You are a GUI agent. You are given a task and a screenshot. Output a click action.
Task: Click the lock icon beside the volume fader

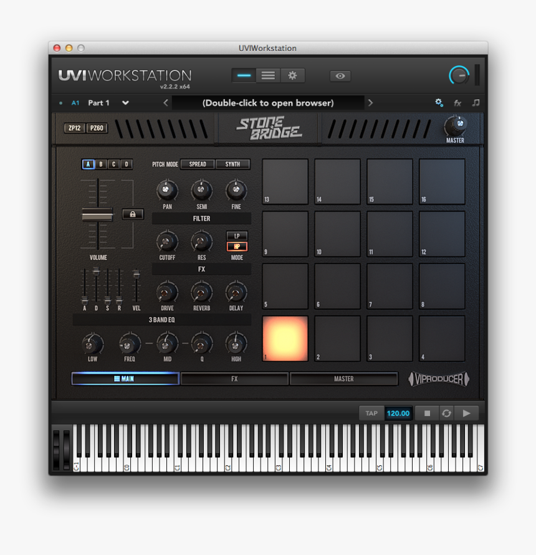click(x=133, y=214)
